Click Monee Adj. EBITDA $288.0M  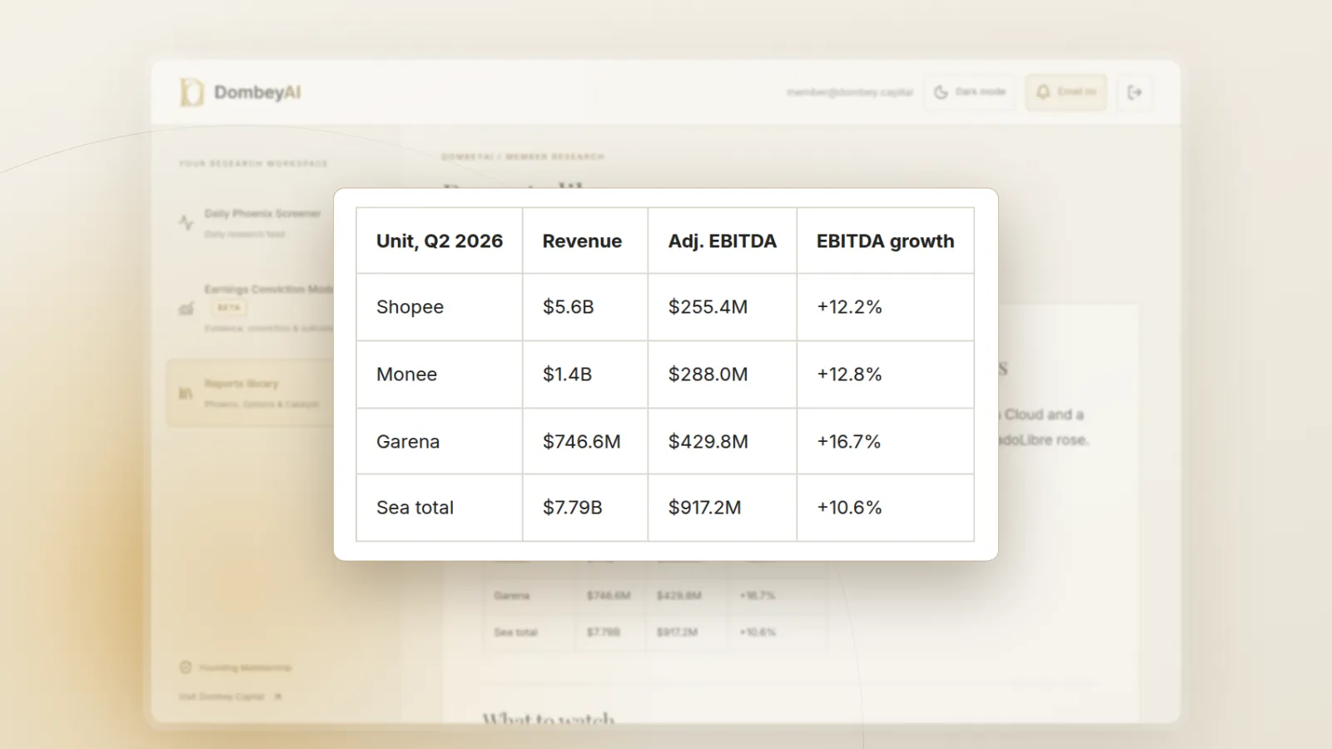708,374
